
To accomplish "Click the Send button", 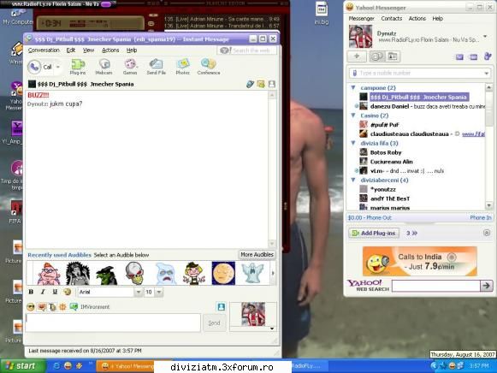I will tap(214, 323).
